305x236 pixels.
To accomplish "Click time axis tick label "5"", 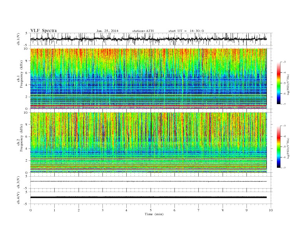I will pos(151,210).
